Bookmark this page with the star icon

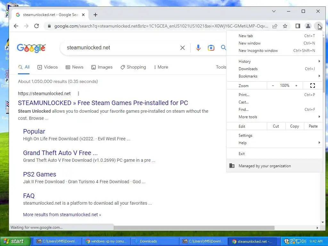tap(285, 26)
